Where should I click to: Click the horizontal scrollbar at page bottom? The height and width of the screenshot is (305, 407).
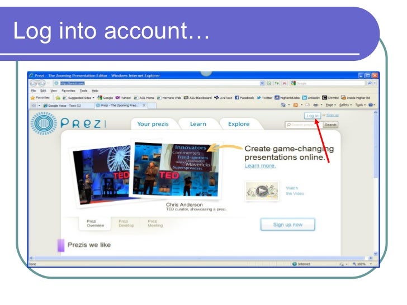(199, 258)
